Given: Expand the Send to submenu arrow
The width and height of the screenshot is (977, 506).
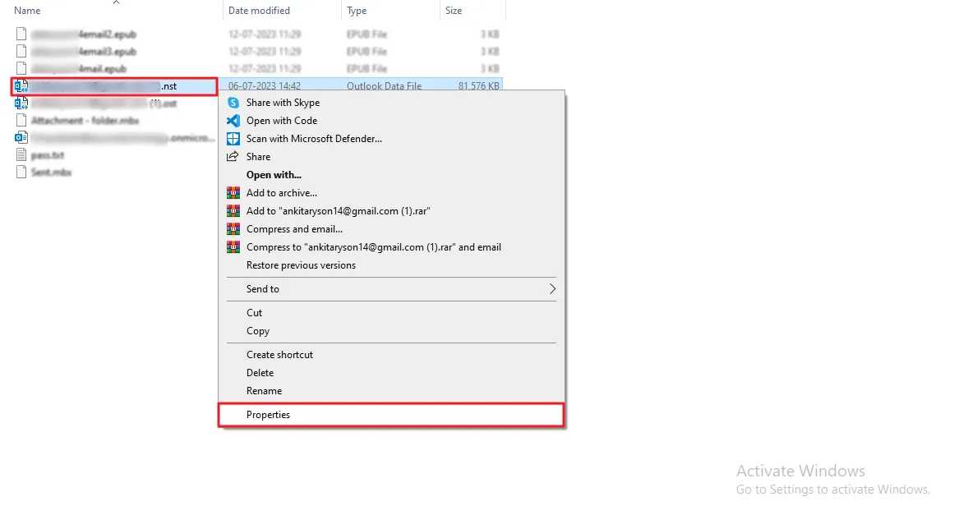Looking at the screenshot, I should (552, 289).
